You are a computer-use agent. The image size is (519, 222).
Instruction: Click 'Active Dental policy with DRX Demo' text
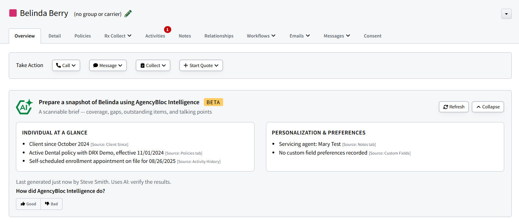(x=96, y=153)
